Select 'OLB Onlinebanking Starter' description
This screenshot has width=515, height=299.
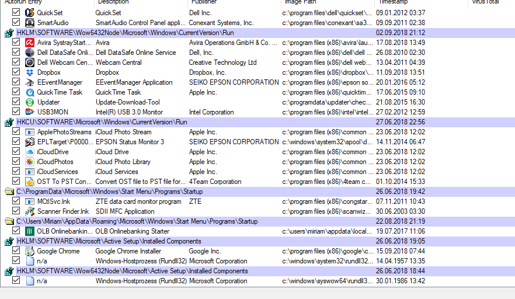pos(133,231)
